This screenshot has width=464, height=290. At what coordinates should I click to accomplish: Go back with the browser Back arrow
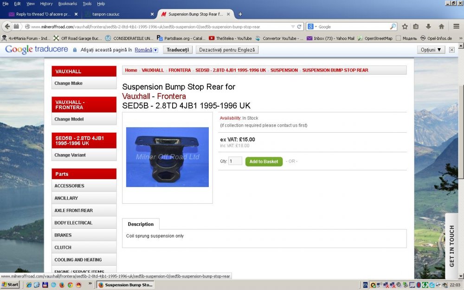click(x=7, y=26)
